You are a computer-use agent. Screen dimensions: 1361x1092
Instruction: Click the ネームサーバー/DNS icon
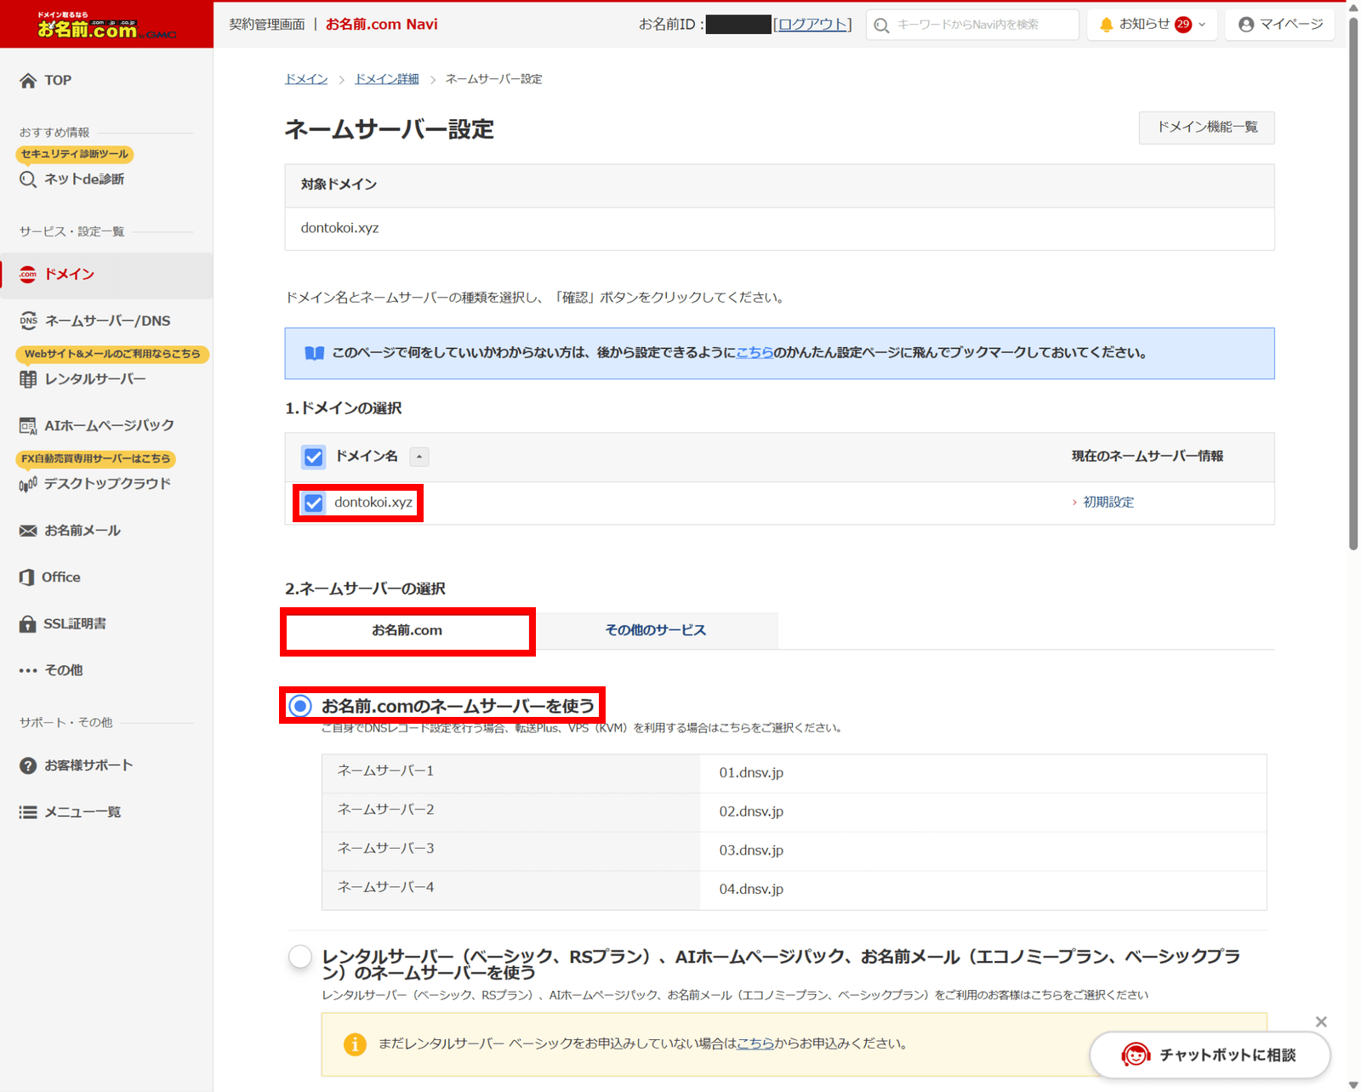28,321
